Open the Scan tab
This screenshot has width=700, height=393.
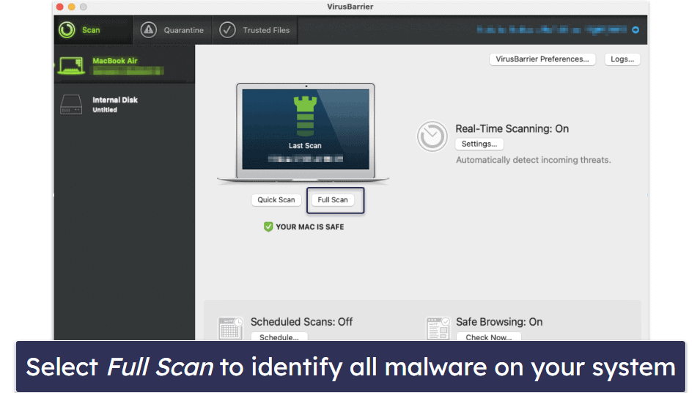[x=94, y=30]
